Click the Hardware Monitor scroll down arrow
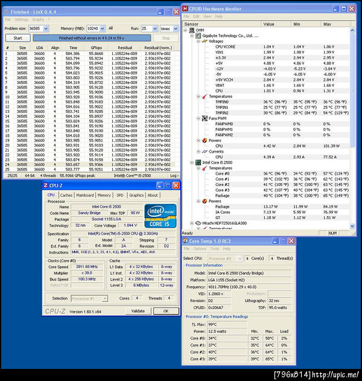This screenshot has height=381, width=362. (352, 226)
